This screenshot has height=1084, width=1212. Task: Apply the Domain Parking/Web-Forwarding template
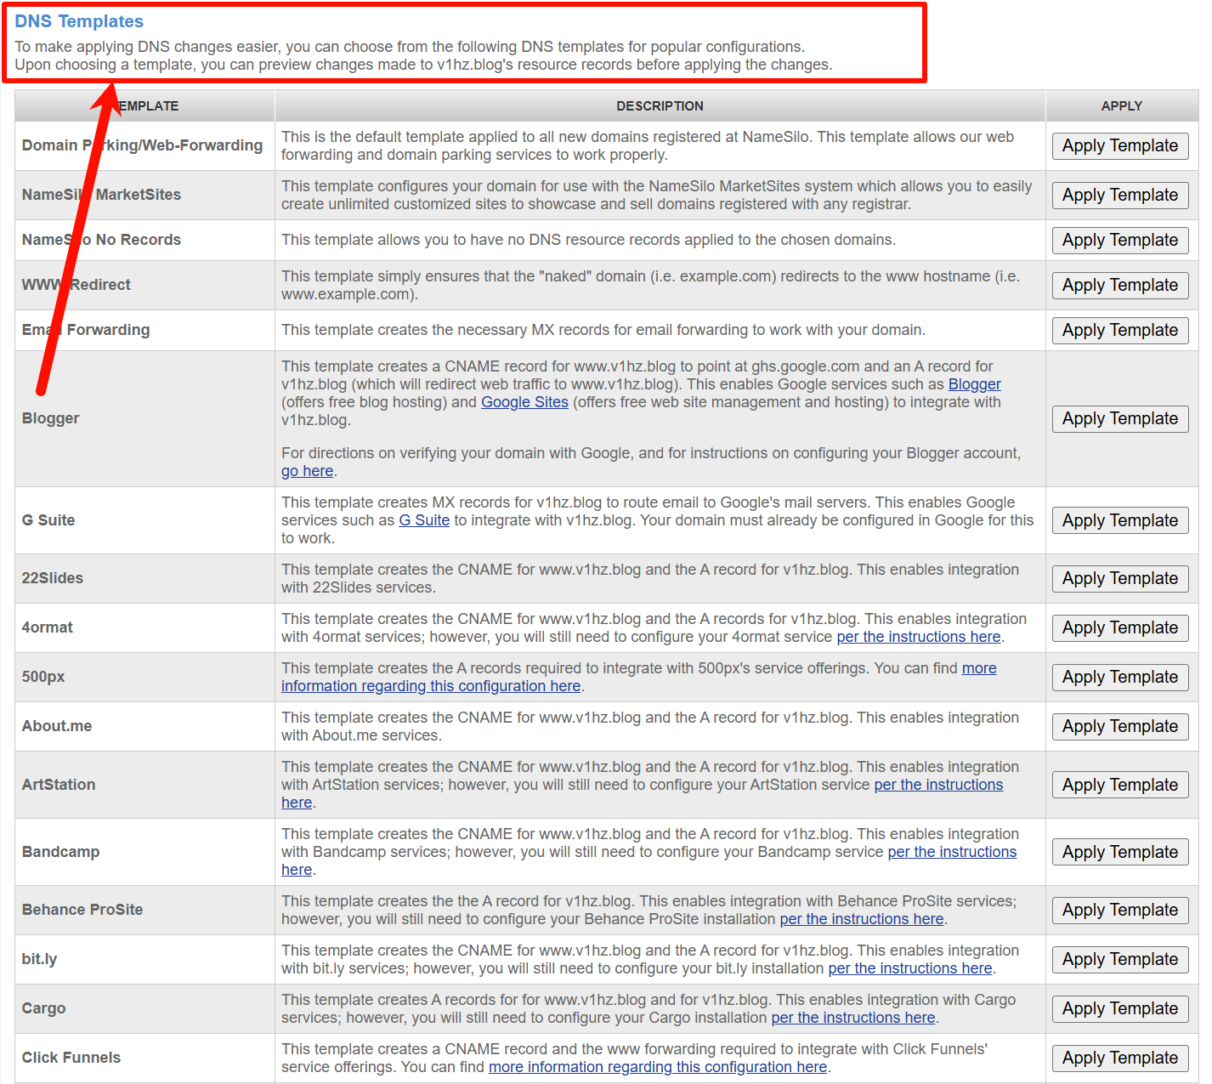click(x=1119, y=146)
